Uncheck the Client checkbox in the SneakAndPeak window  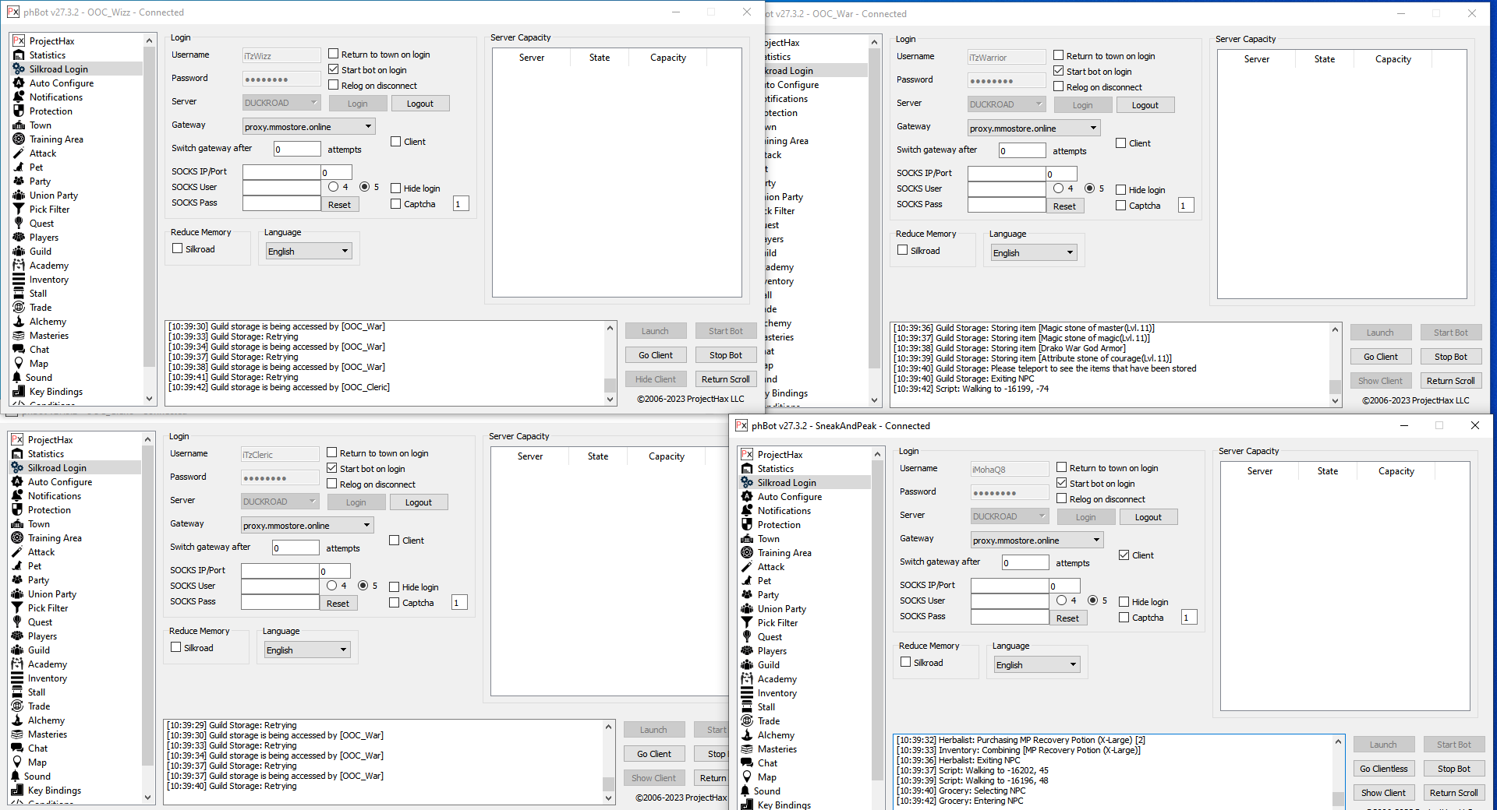click(1124, 555)
